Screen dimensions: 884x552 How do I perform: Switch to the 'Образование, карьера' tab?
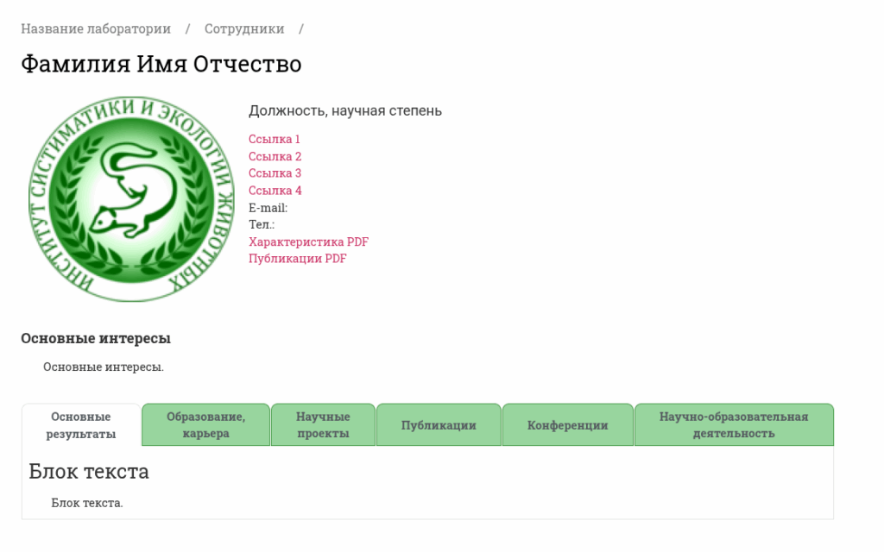click(x=206, y=425)
